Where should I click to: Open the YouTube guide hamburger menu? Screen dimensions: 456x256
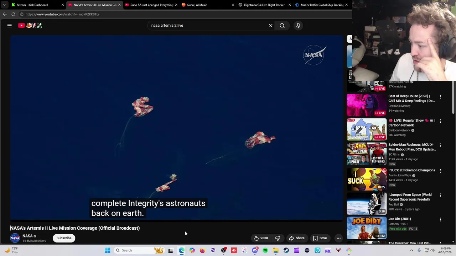(10, 25)
